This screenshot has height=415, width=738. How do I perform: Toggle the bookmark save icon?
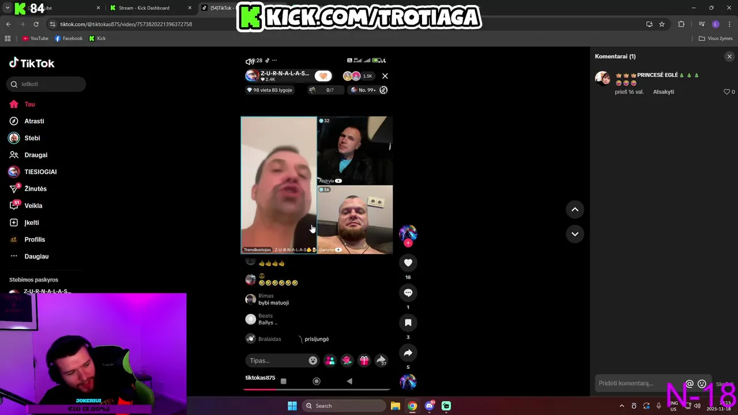tap(408, 323)
